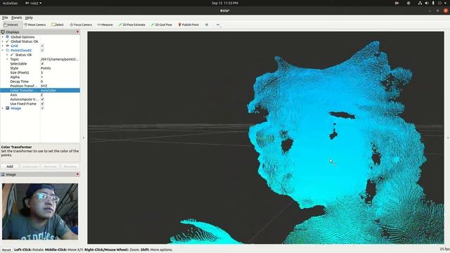Screen dimensions: 450x253
Task: Edit the Alpha value field
Action: (60, 77)
